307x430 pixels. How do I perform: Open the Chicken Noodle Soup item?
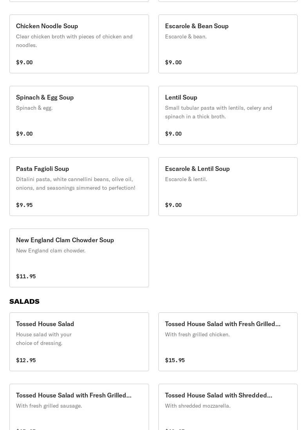47,26
